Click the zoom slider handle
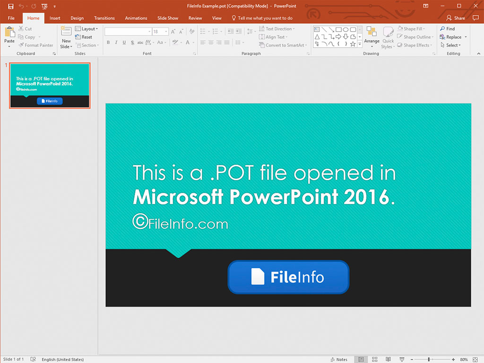The height and width of the screenshot is (363, 484). coord(429,359)
